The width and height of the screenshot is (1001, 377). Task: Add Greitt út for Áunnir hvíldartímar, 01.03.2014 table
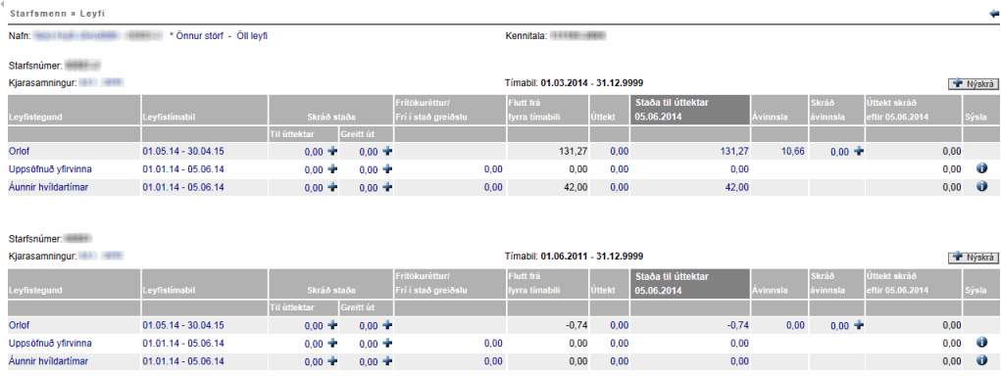click(x=387, y=187)
